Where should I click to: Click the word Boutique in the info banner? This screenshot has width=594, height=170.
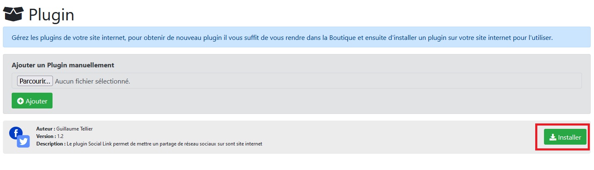342,37
